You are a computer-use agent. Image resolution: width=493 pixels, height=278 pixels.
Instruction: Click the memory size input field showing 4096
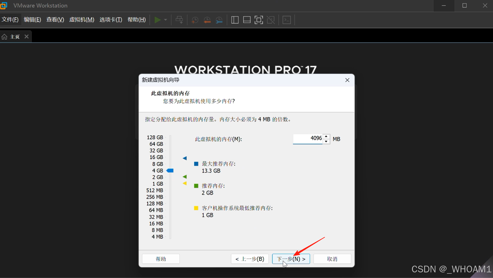coord(308,138)
